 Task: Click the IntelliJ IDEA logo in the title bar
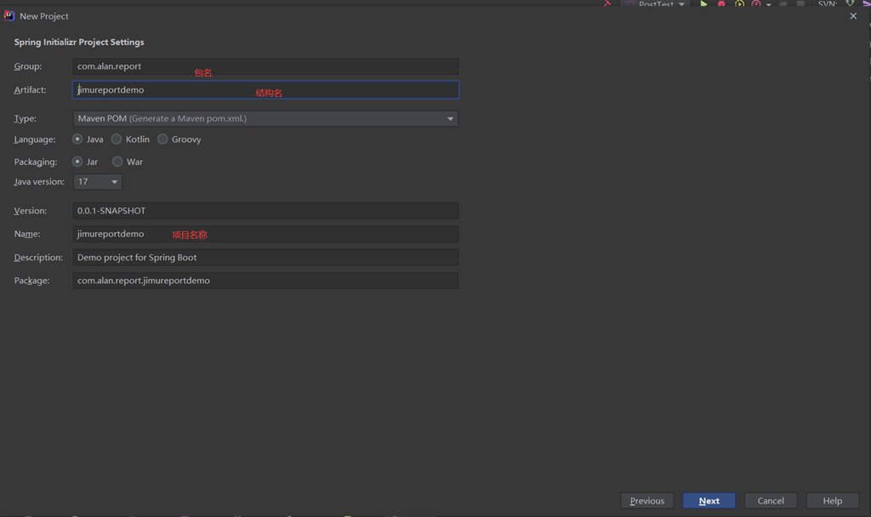click(9, 15)
